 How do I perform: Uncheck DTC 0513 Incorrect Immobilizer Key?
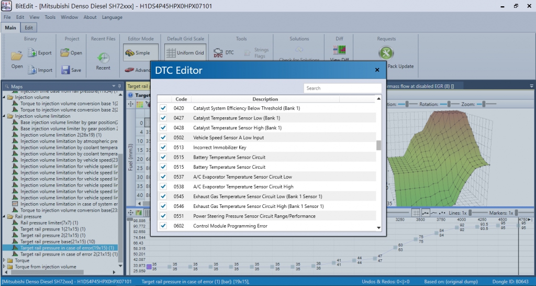pos(163,147)
